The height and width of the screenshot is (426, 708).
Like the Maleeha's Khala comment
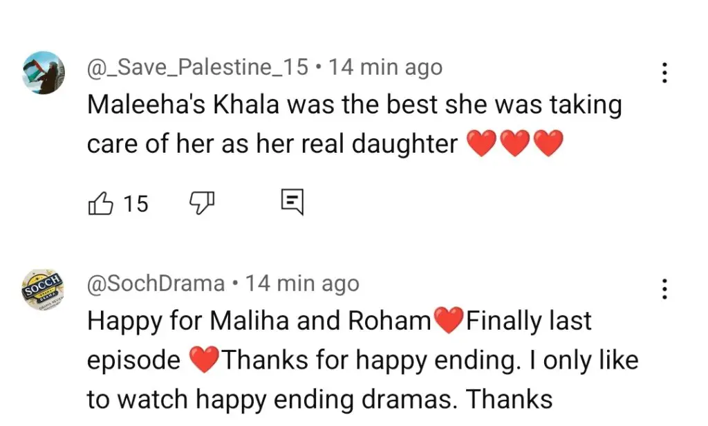[100, 203]
